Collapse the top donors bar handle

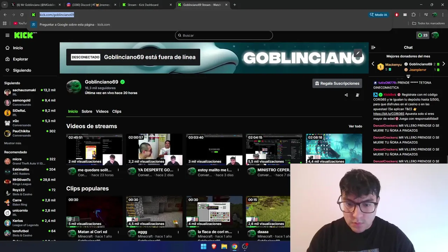coord(408,76)
